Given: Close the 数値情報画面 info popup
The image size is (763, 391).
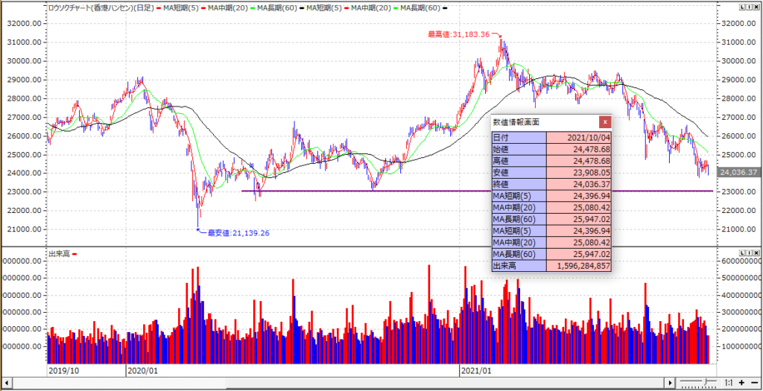Looking at the screenshot, I should (x=605, y=121).
